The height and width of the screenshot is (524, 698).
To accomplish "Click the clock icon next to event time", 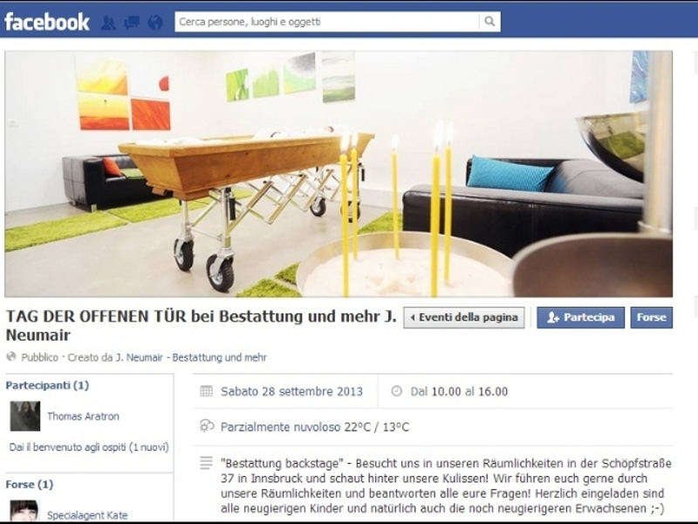I will point(396,391).
